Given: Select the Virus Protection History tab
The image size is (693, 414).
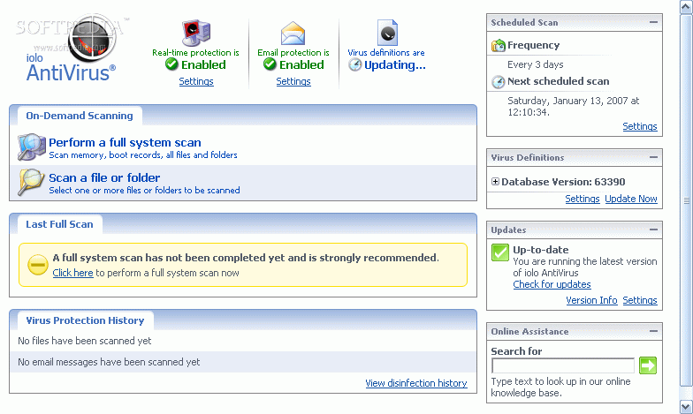Looking at the screenshot, I should 85,320.
